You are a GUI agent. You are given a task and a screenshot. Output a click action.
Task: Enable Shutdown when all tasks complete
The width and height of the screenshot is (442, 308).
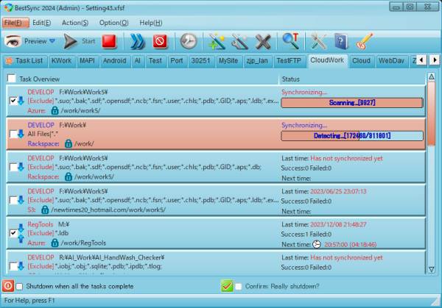tap(19, 287)
